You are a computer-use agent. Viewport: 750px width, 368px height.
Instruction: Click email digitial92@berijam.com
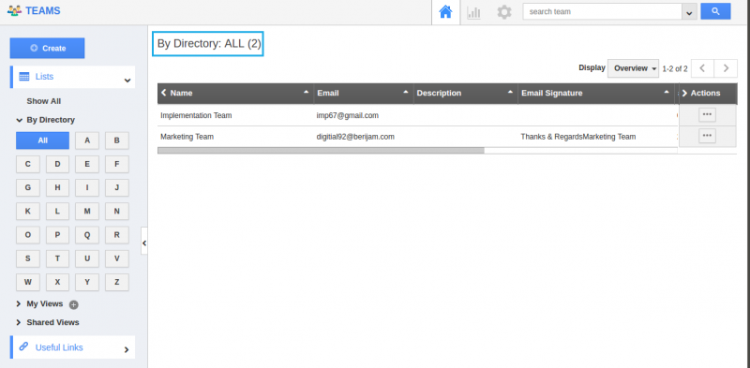tap(355, 137)
